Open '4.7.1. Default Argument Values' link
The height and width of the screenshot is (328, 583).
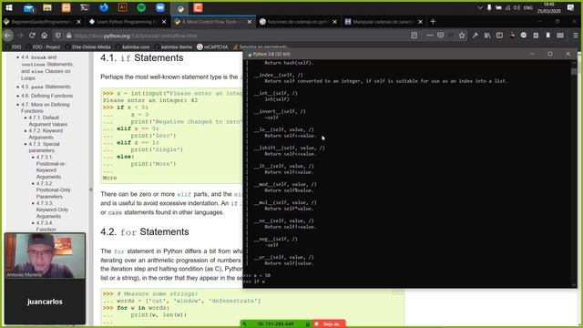click(x=48, y=121)
